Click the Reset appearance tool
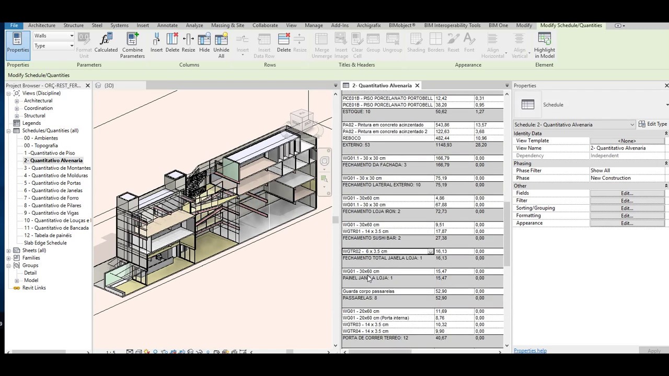Image resolution: width=669 pixels, height=376 pixels. 453,43
